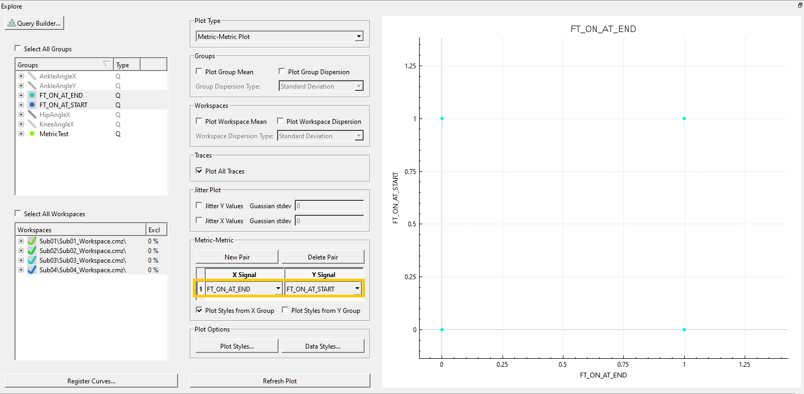The image size is (804, 394).
Task: Click the blue FT_ON_AT_START group icon
Action: tap(32, 105)
